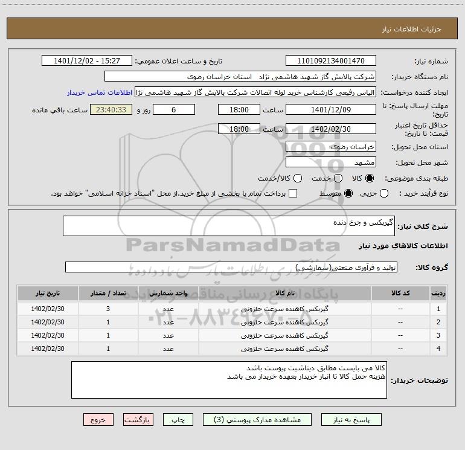The height and width of the screenshot is (450, 465).
Task: Click item name in table row 3
Action: pos(284,335)
